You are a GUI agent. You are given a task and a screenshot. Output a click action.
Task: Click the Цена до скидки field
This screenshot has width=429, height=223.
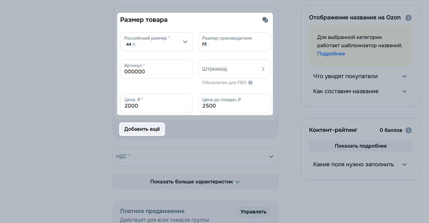pos(234,106)
